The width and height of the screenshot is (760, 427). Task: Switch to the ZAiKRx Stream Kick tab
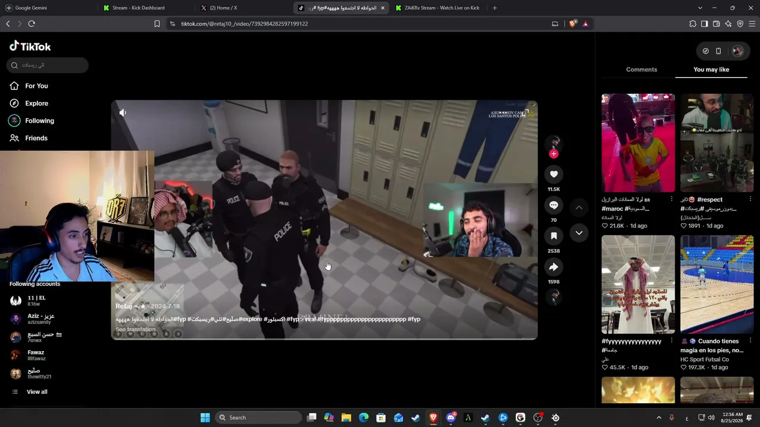[438, 8]
